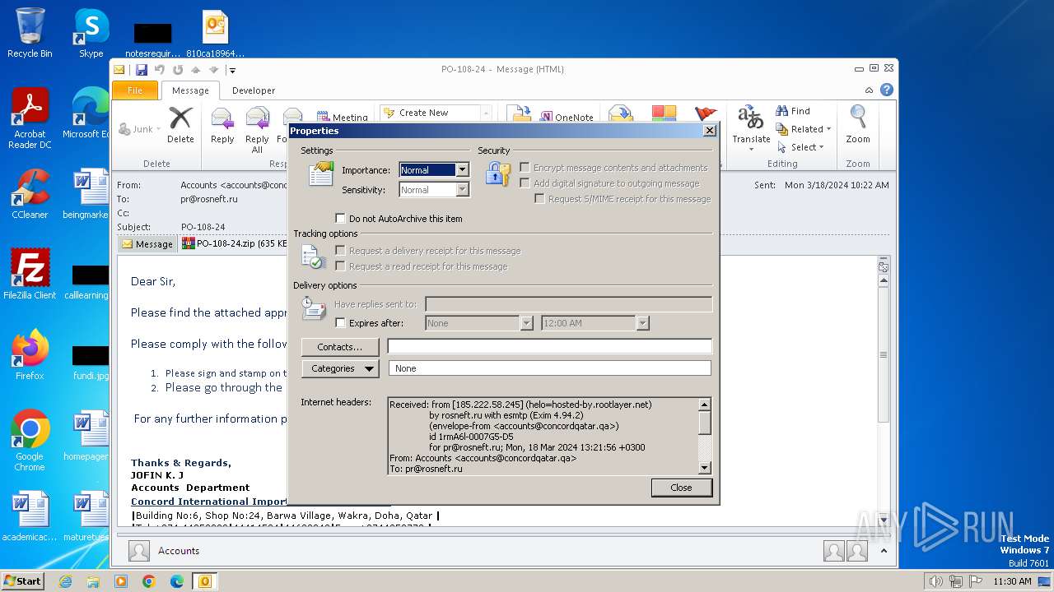The height and width of the screenshot is (592, 1054).
Task: Open the CCleaner desktop icon
Action: pos(30,194)
